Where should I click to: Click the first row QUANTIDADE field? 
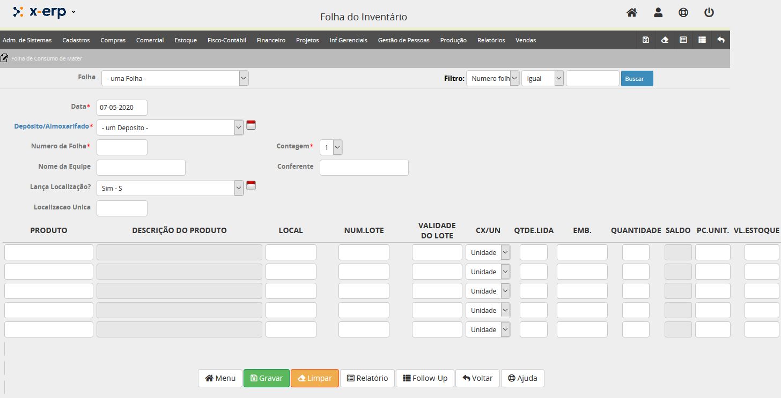[636, 252]
